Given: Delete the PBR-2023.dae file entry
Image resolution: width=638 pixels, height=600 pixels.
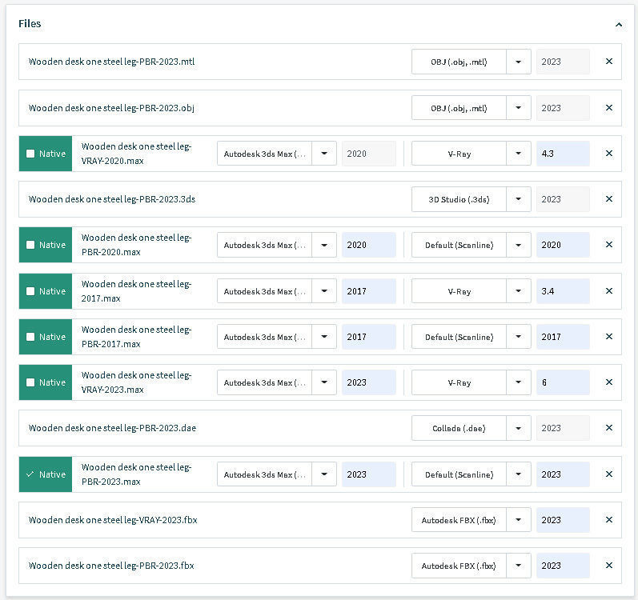Looking at the screenshot, I should click(x=609, y=428).
